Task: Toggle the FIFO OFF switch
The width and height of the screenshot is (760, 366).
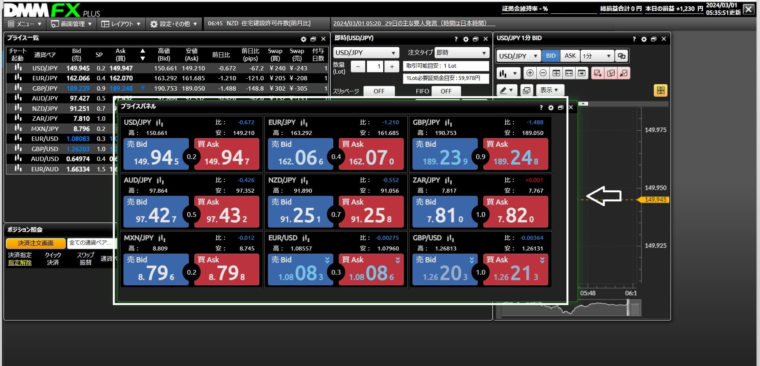Action: [x=446, y=91]
